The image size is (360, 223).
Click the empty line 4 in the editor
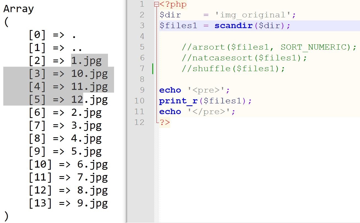pyautogui.click(x=220, y=36)
